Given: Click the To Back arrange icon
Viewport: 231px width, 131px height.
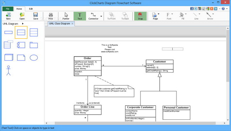Looking at the screenshot, I should coord(125,16).
